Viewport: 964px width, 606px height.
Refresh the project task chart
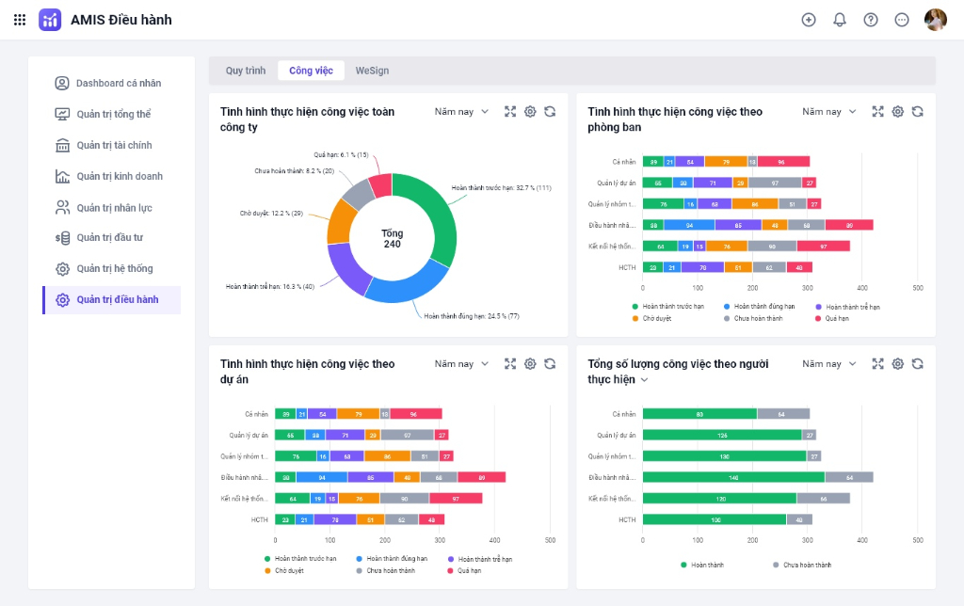[550, 364]
